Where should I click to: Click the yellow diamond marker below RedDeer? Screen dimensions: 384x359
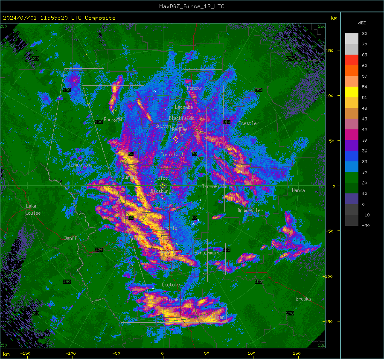[x=176, y=139]
